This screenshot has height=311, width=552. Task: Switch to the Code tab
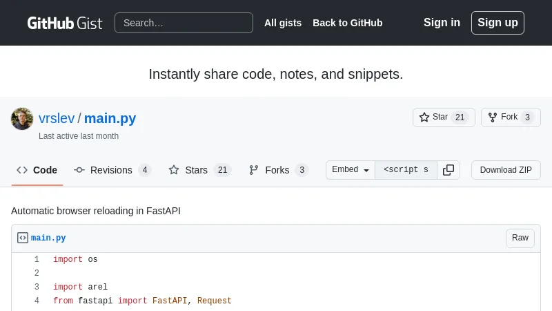click(37, 170)
